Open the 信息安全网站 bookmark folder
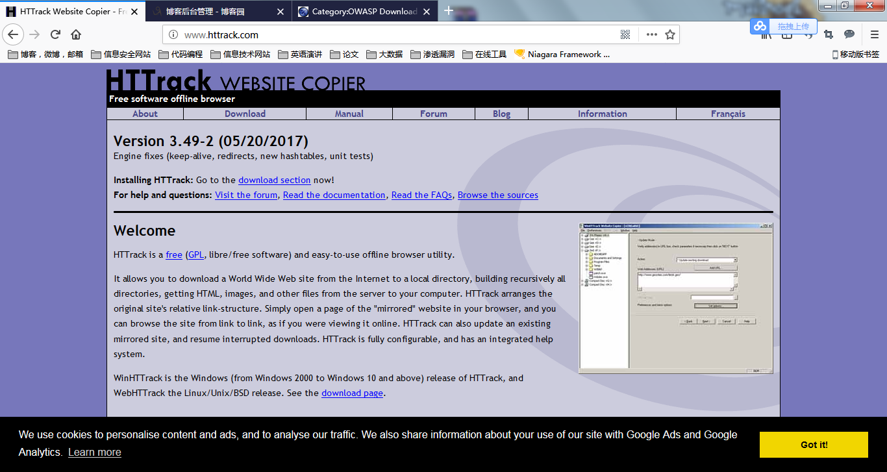Screen dimensions: 887x472 pyautogui.click(x=121, y=55)
